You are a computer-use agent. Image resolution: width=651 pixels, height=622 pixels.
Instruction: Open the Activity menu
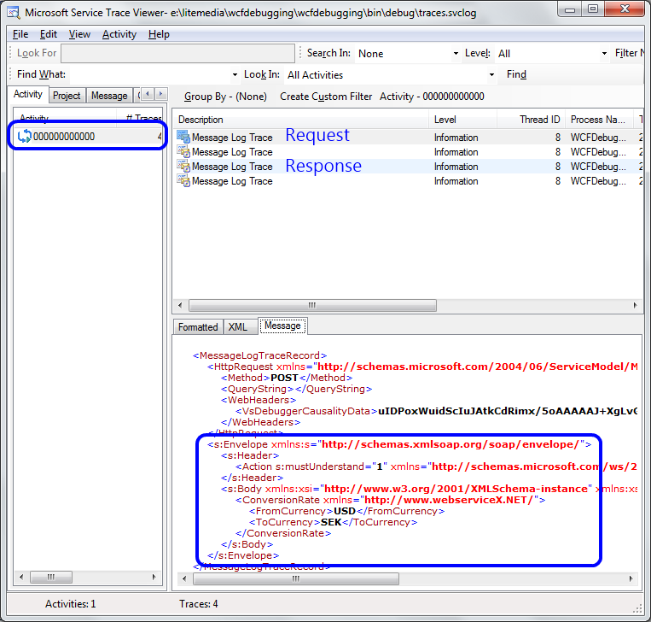point(119,34)
